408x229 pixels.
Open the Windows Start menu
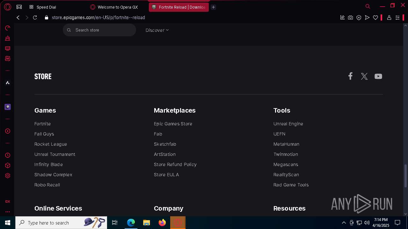(x=8, y=223)
